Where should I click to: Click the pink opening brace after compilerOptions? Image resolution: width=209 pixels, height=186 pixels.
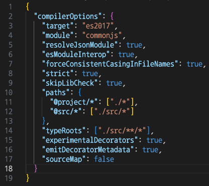[x=112, y=17]
